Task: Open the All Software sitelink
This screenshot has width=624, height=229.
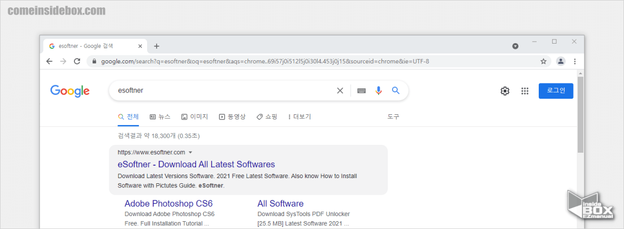Action: coord(280,203)
